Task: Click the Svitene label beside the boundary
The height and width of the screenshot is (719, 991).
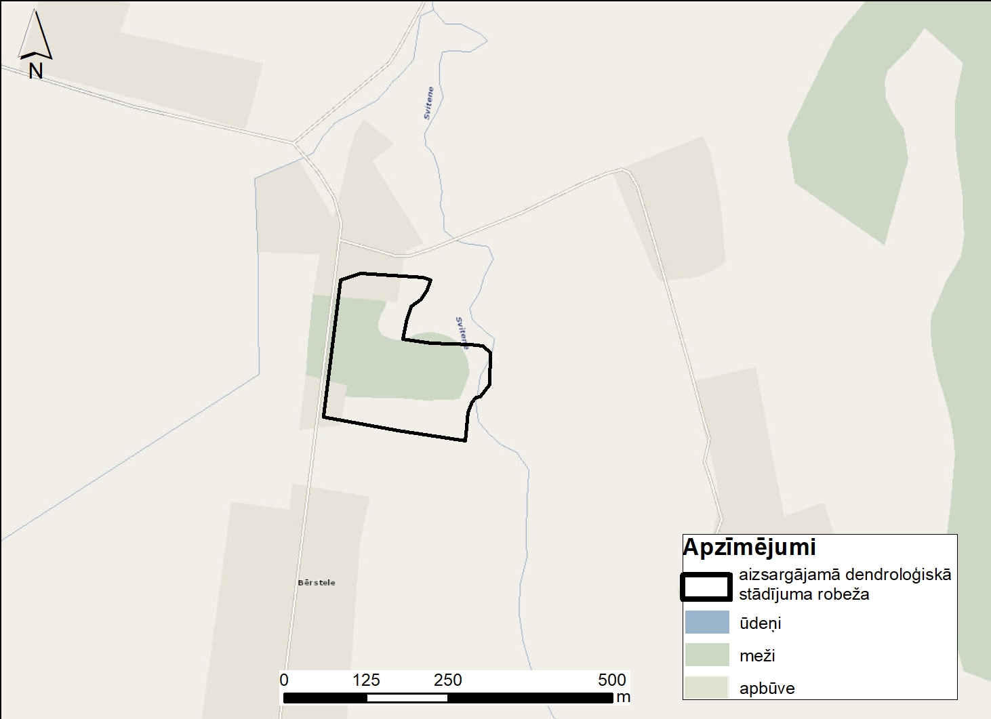Action: (462, 332)
